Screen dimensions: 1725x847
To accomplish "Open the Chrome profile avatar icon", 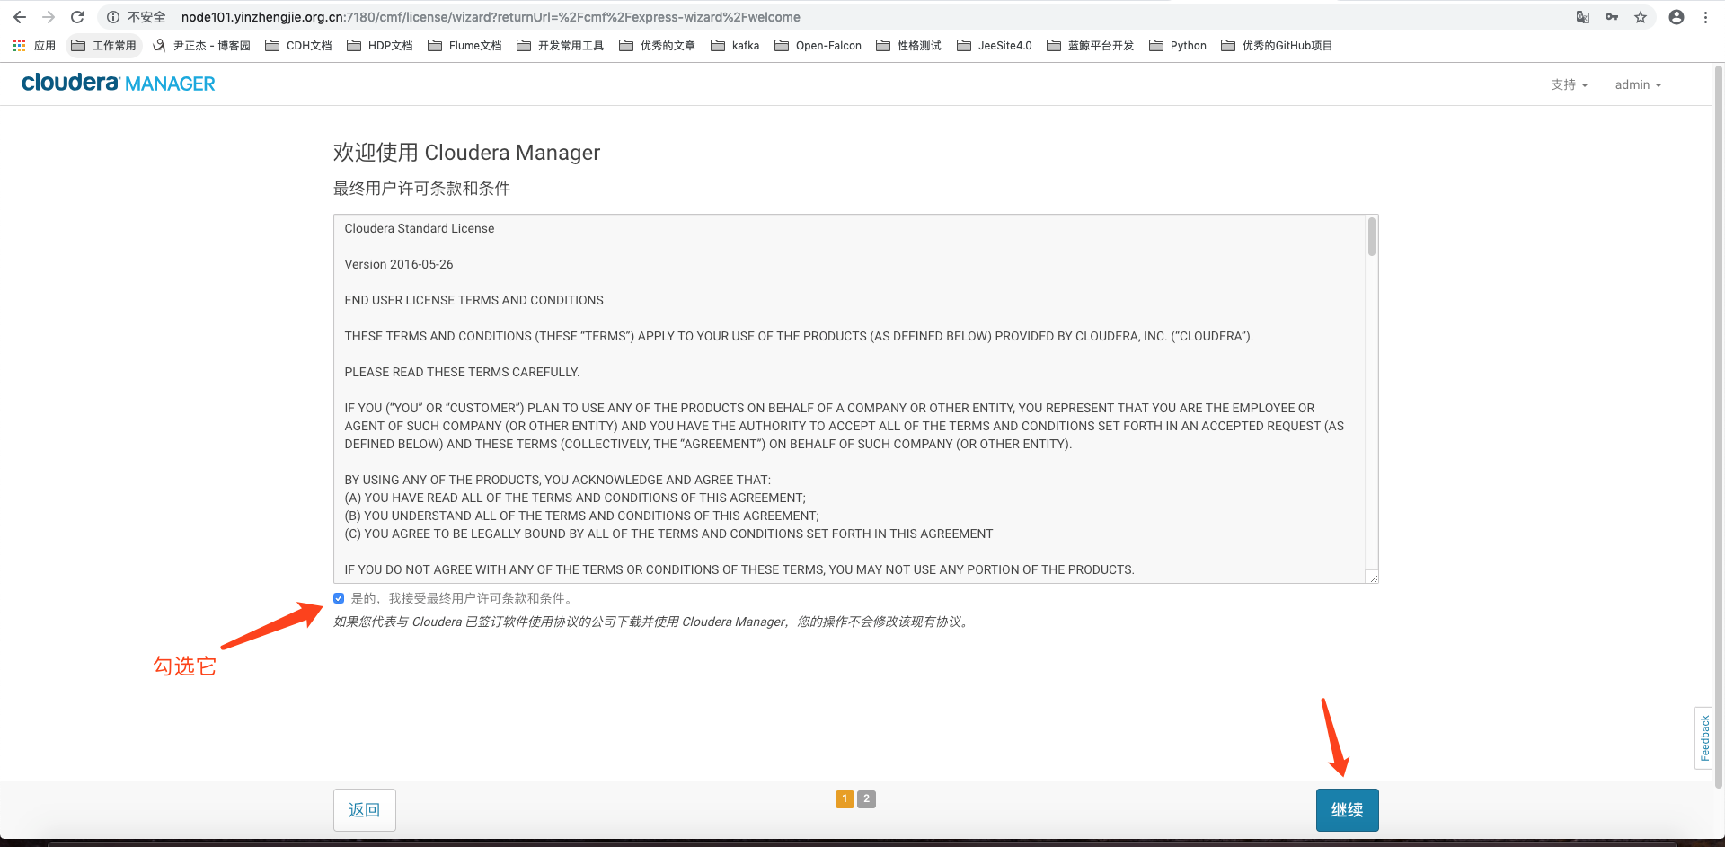I will [x=1676, y=17].
